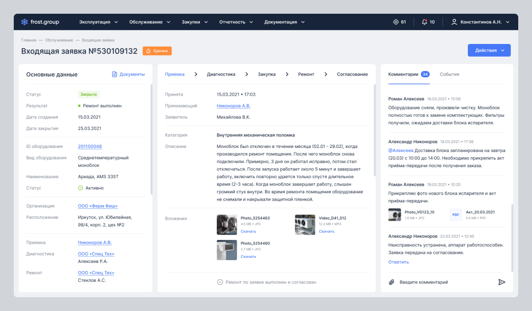Open Photo_5254460 thumbnail
The image size is (532, 311).
click(227, 250)
